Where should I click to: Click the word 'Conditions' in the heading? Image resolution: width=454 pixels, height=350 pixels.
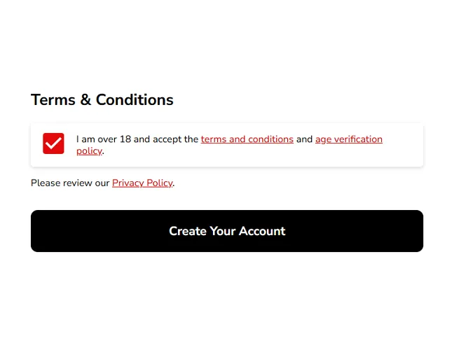click(135, 100)
